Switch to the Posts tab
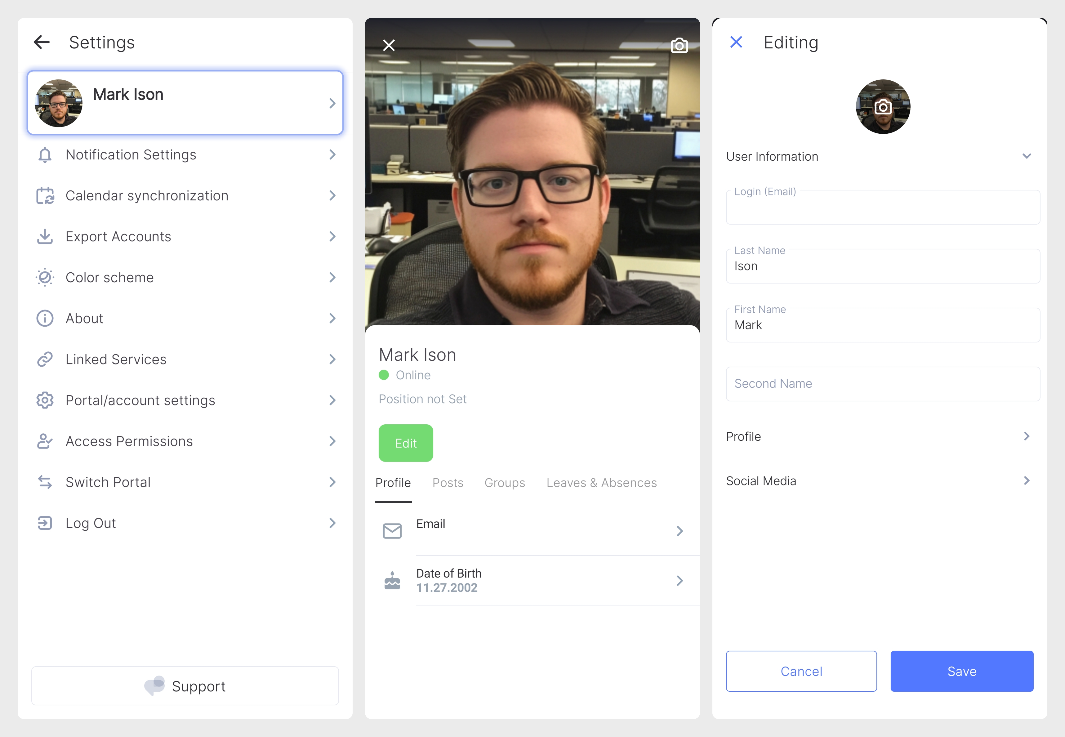 pyautogui.click(x=448, y=483)
